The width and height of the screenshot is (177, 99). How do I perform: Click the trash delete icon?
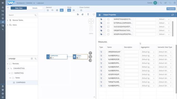tap(88, 14)
